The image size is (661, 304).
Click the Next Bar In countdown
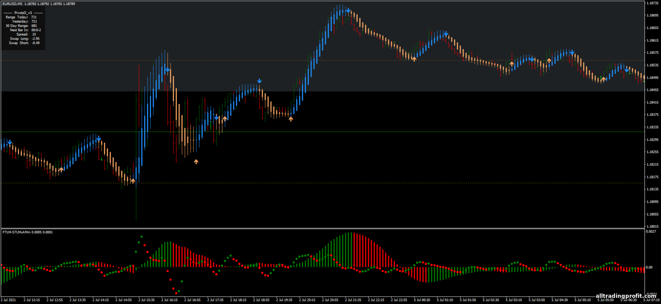(x=36, y=30)
